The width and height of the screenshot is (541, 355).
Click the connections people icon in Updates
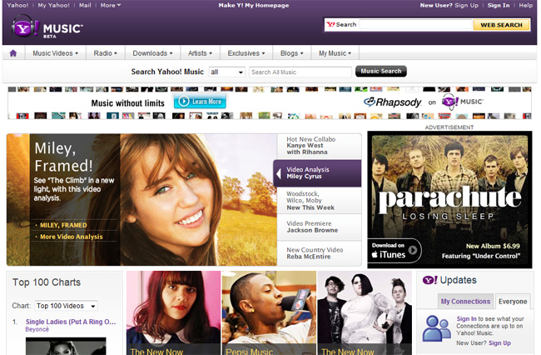(436, 328)
